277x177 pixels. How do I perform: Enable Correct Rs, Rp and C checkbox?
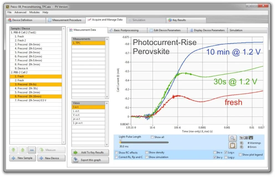(x=116, y=157)
